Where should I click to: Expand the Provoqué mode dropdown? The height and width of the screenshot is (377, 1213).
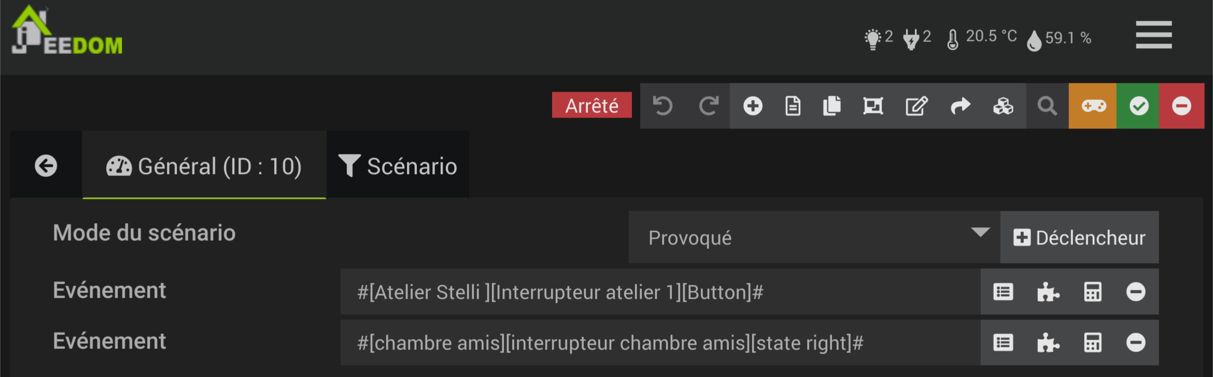pyautogui.click(x=814, y=237)
